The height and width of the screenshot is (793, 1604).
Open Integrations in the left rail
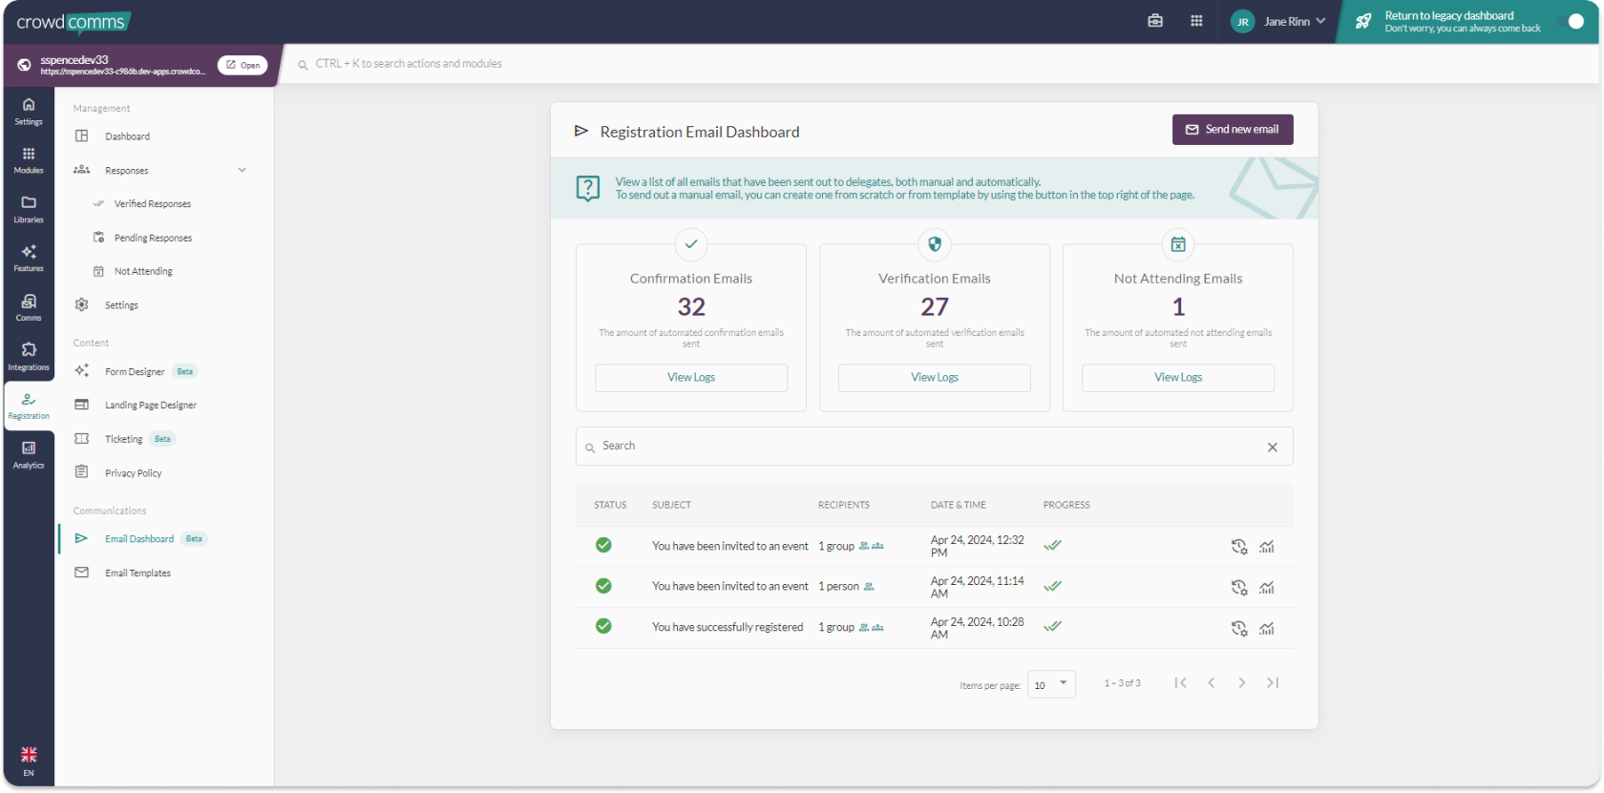pos(29,356)
